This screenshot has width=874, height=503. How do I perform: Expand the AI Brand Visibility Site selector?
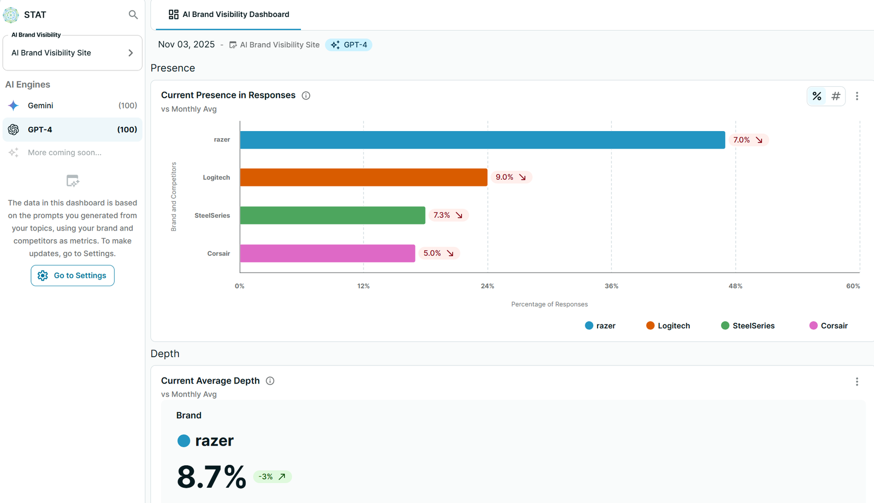click(73, 53)
